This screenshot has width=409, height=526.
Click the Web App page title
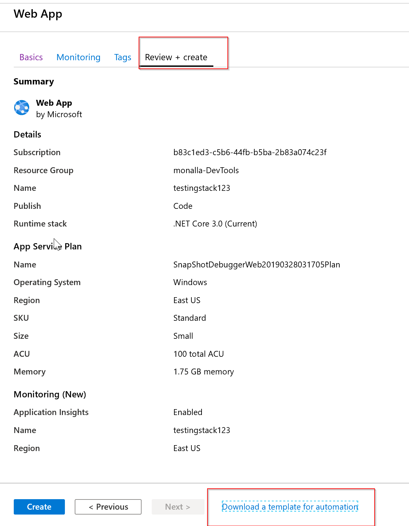(38, 14)
